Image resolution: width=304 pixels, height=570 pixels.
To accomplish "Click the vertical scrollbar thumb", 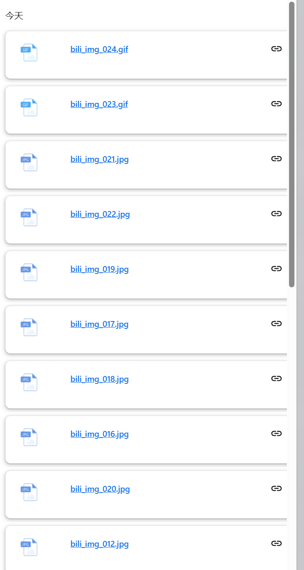I will click(292, 144).
